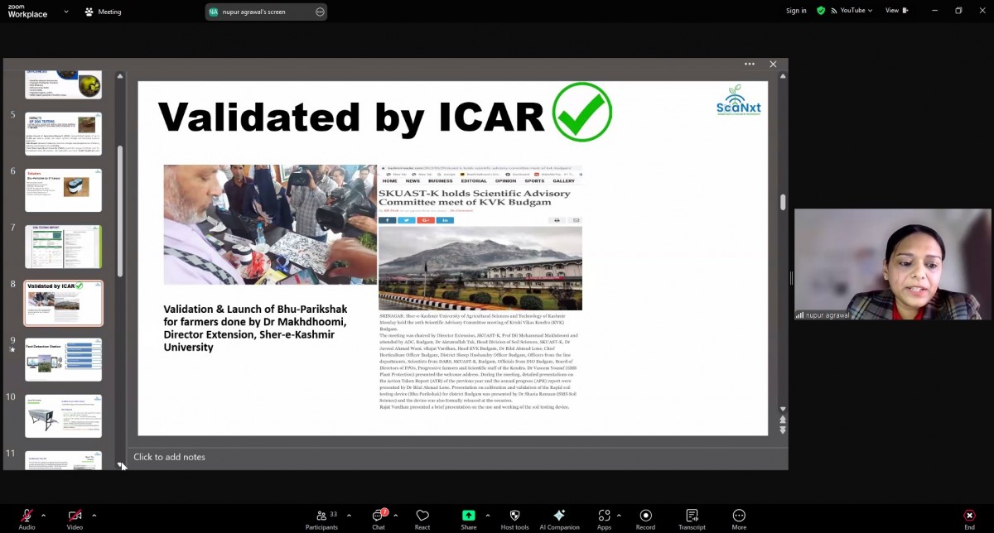Viewport: 994px width, 533px height.
Task: Click the OPINION tab in article screenshot
Action: (x=506, y=180)
